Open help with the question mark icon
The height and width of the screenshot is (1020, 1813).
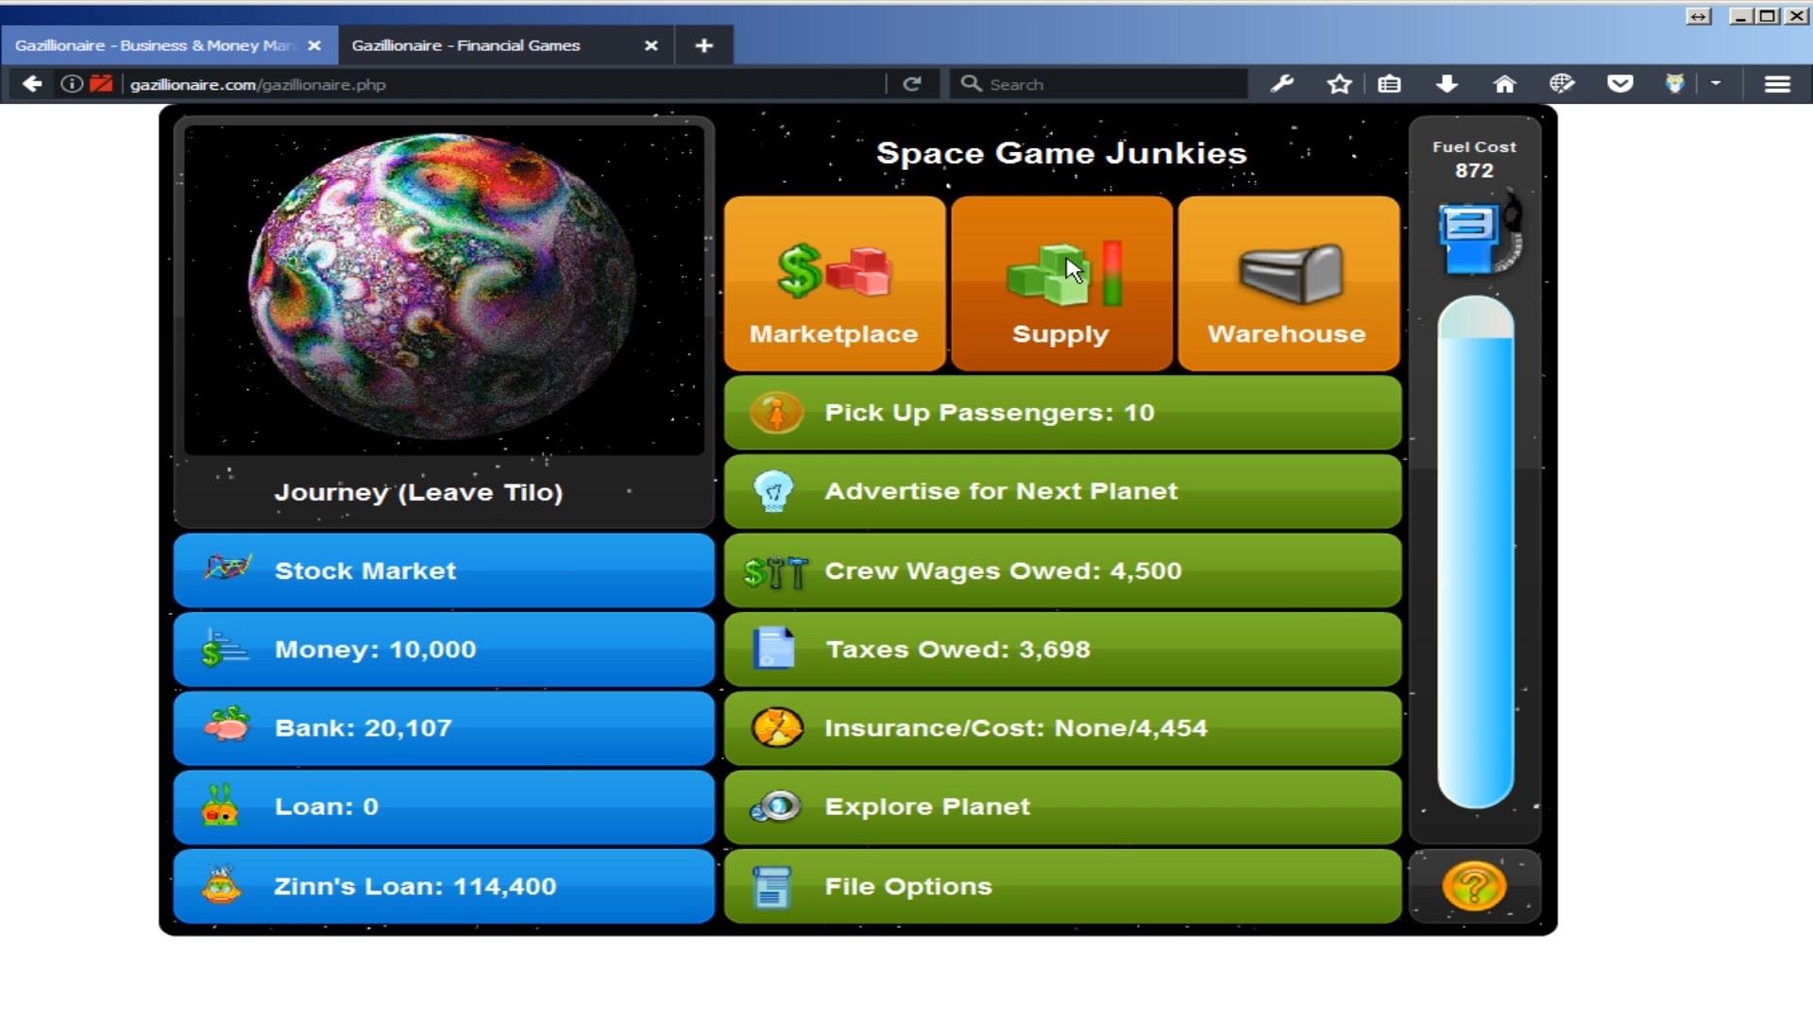1474,886
